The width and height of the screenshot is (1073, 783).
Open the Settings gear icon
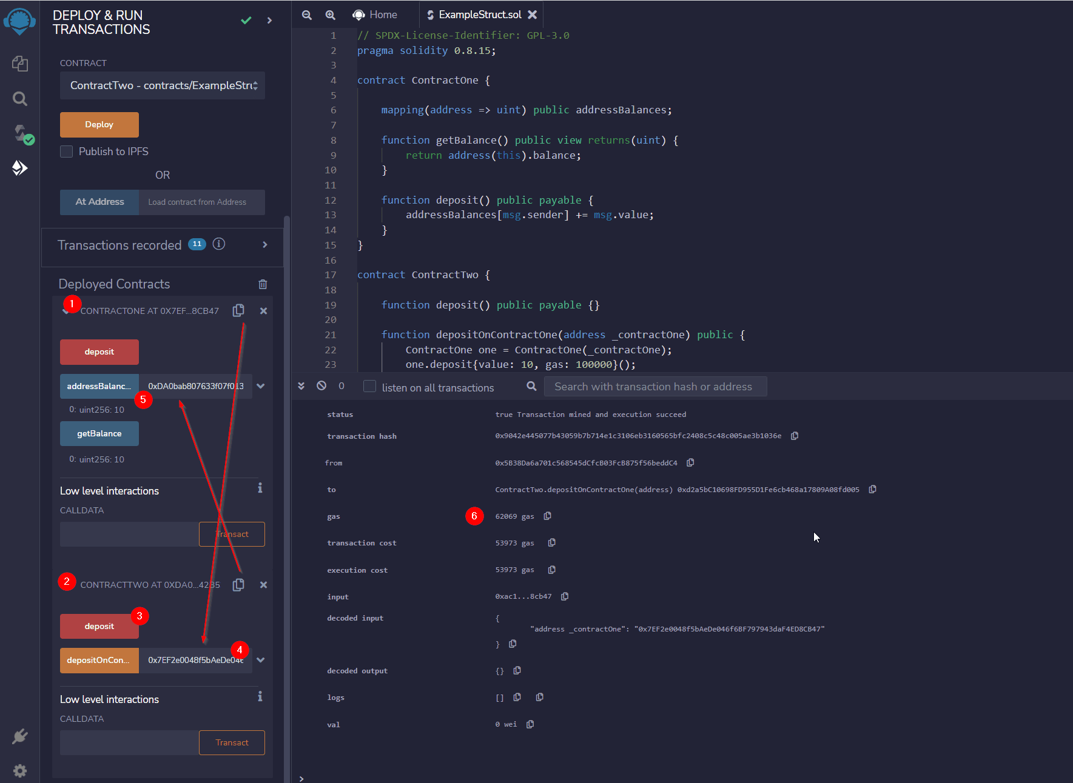20,770
